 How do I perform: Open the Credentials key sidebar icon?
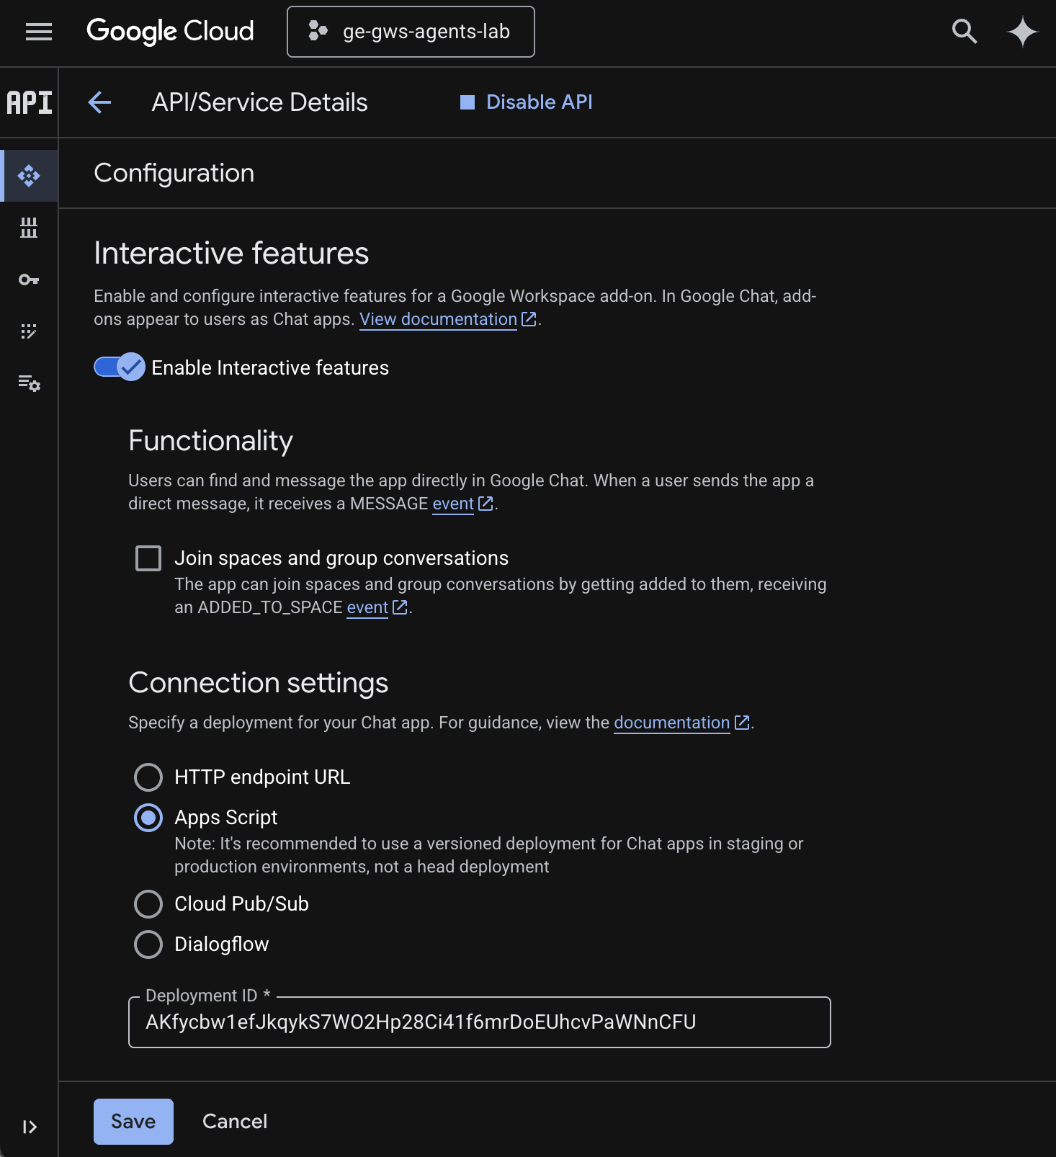pos(29,280)
